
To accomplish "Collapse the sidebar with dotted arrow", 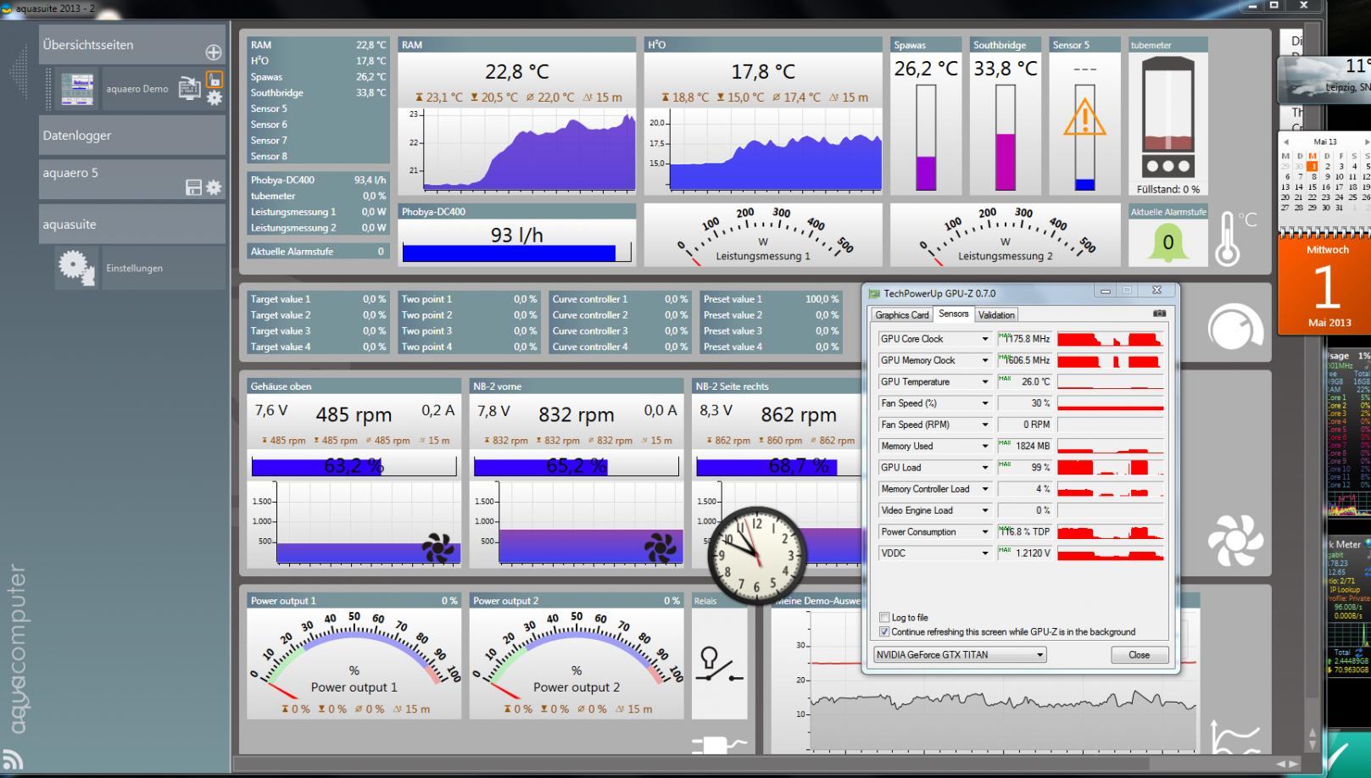I will [19, 72].
